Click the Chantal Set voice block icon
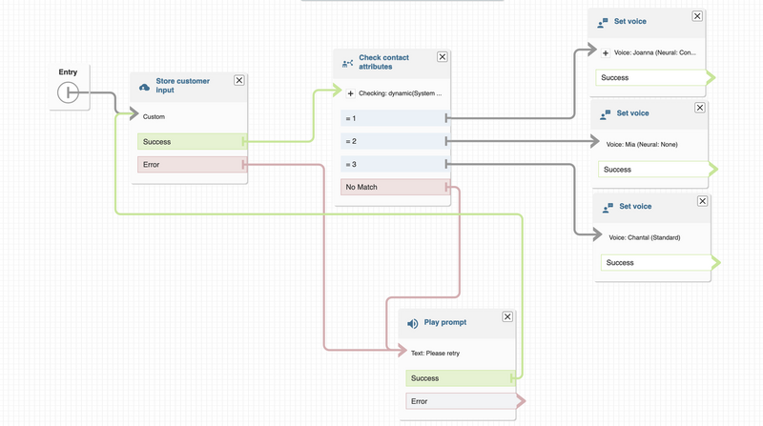The width and height of the screenshot is (763, 426). [x=608, y=208]
